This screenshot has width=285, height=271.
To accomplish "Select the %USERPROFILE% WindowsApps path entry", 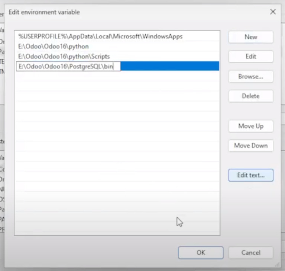I will [x=100, y=36].
